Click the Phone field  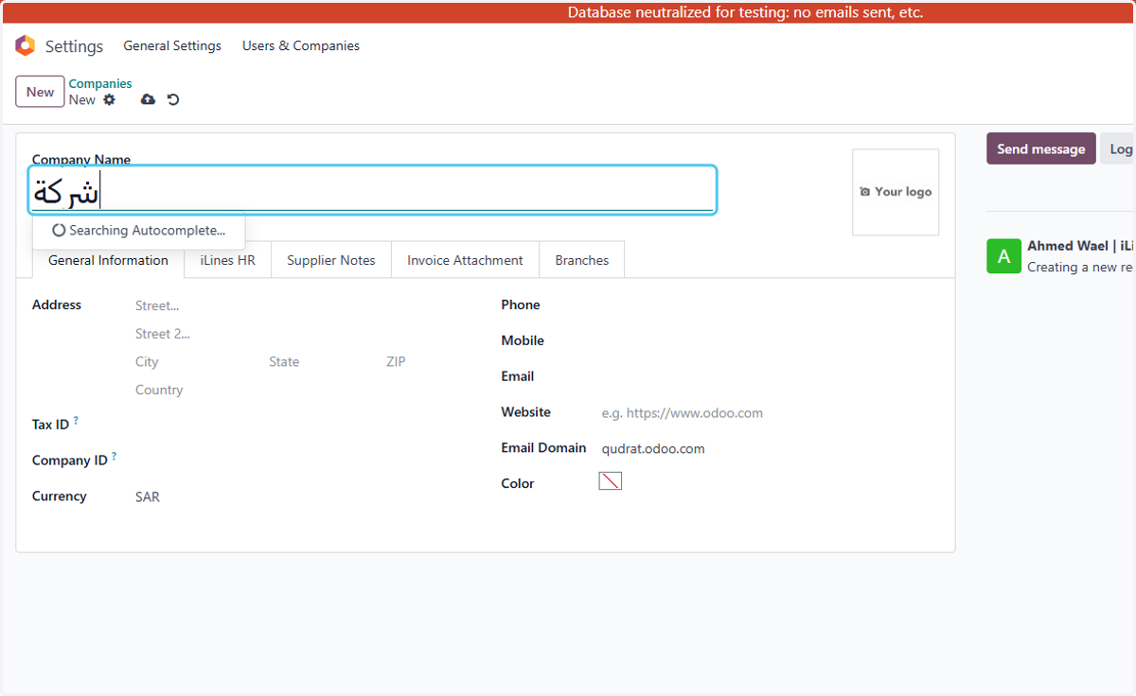769,304
